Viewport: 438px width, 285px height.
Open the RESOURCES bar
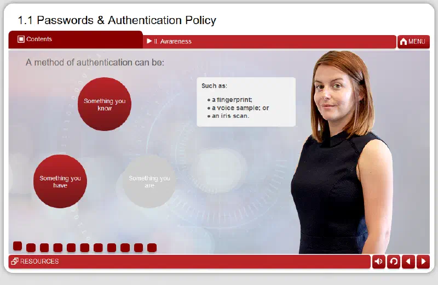pos(189,261)
